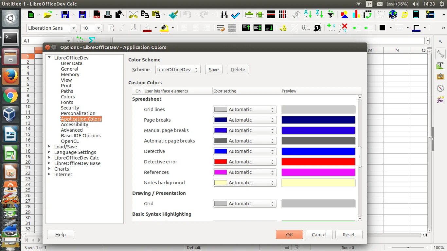Click the AutoFilter funnel icon
447x251 pixels.
(x=331, y=14)
